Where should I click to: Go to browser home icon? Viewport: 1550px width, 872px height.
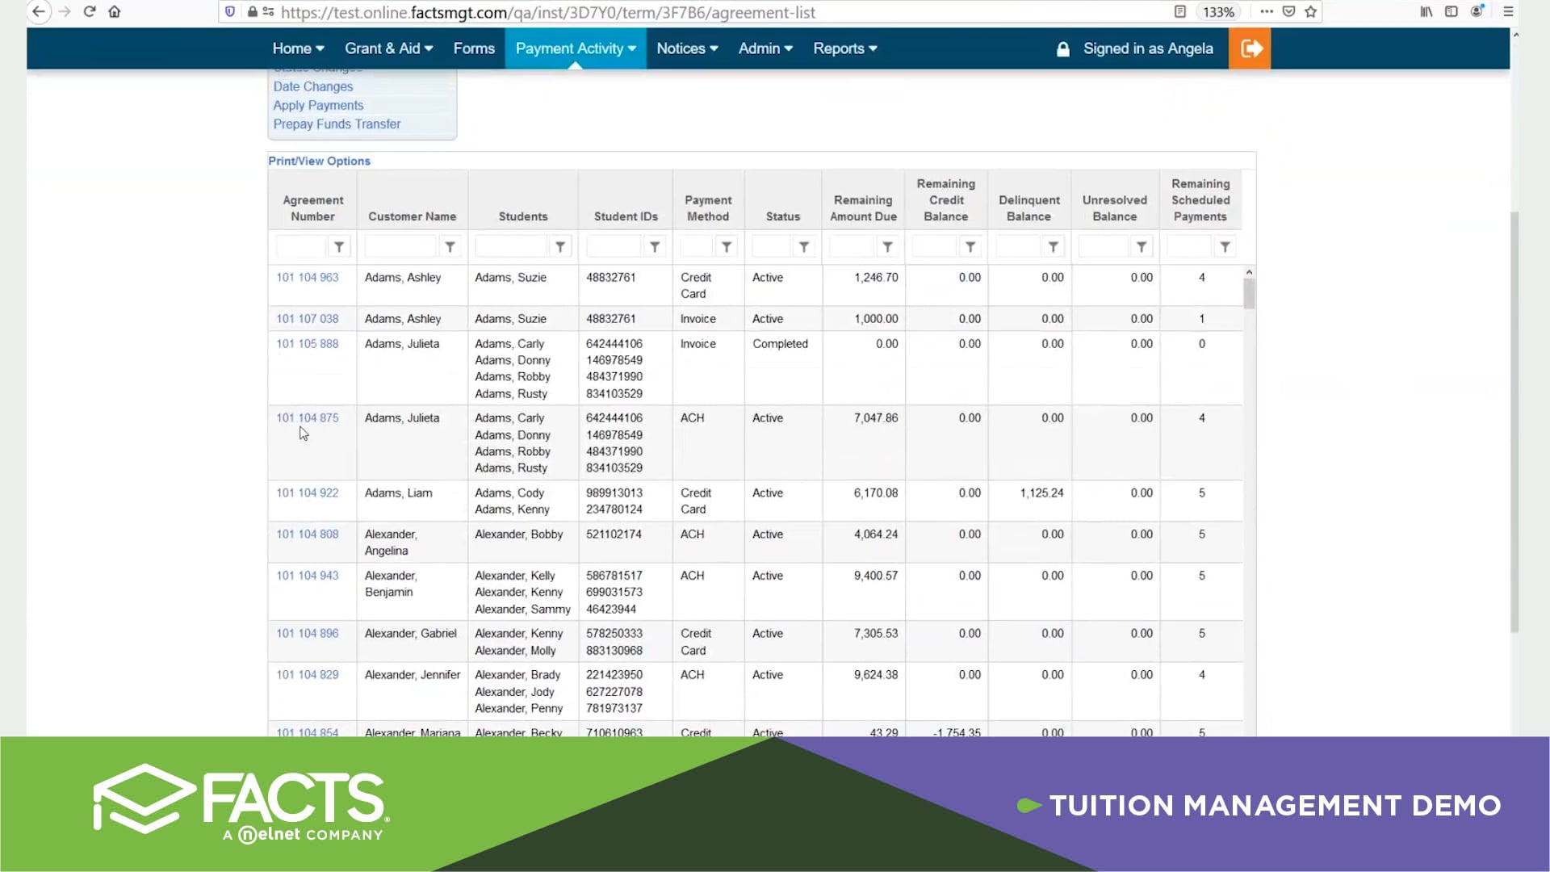[115, 12]
